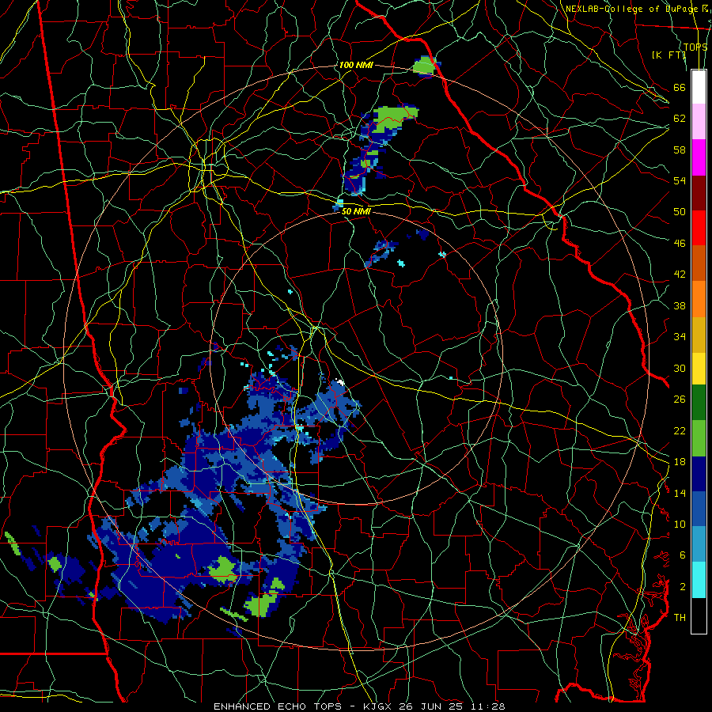Click the "34" legend value
The height and width of the screenshot is (712, 712).
tap(680, 337)
